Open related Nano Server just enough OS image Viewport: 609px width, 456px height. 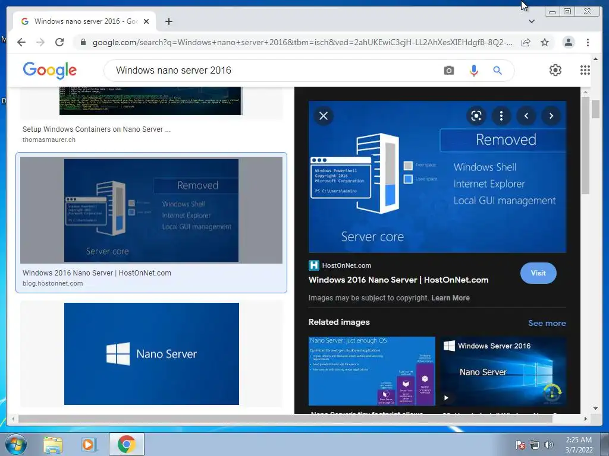372,371
